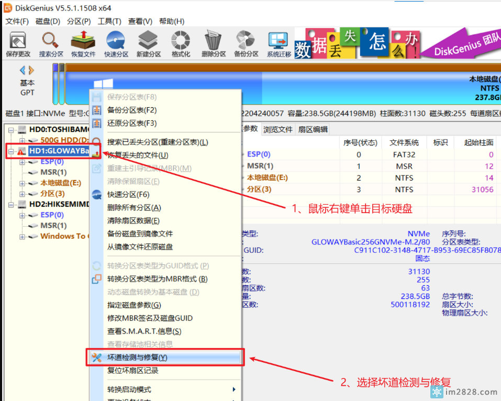
Task: Go to next disk with right arrow
Action: pyautogui.click(x=31, y=70)
